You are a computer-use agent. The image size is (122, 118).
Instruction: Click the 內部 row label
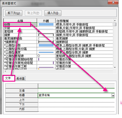pyautogui.click(x=22, y=109)
